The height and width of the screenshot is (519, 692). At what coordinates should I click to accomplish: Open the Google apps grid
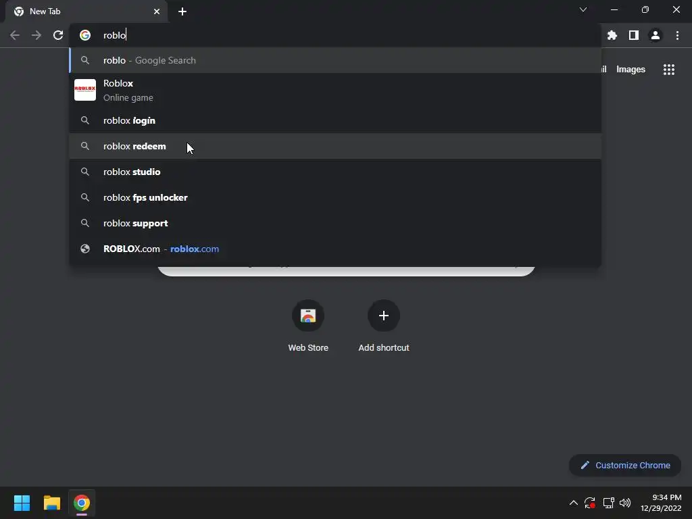coord(669,70)
